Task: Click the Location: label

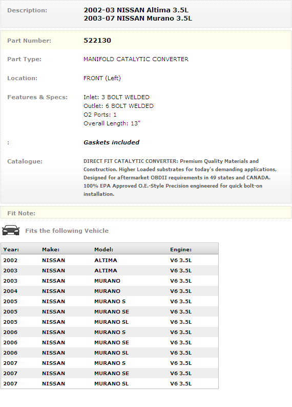Action: [x=22, y=78]
